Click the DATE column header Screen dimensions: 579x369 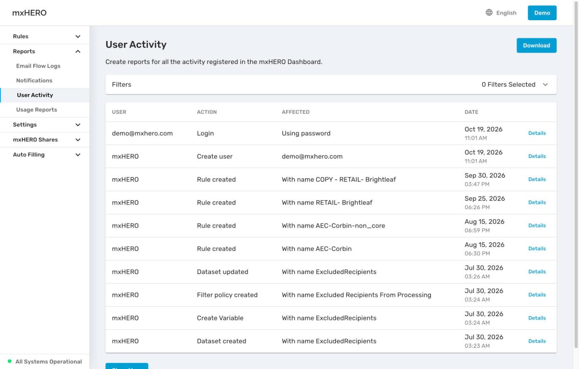[471, 112]
